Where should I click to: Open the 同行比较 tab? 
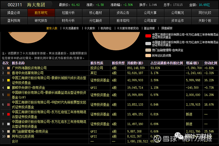tap(205, 13)
